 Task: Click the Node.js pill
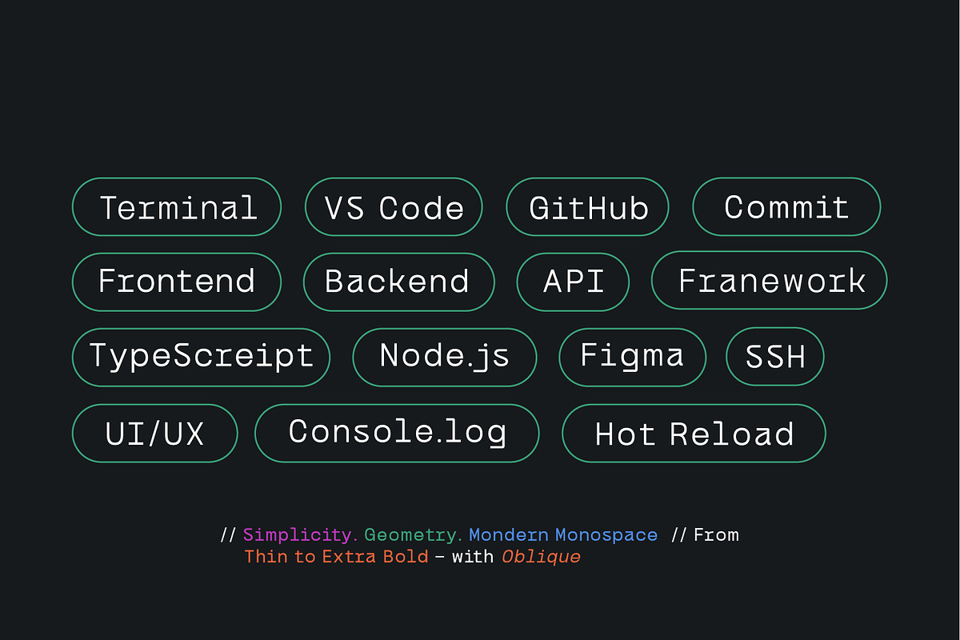445,357
